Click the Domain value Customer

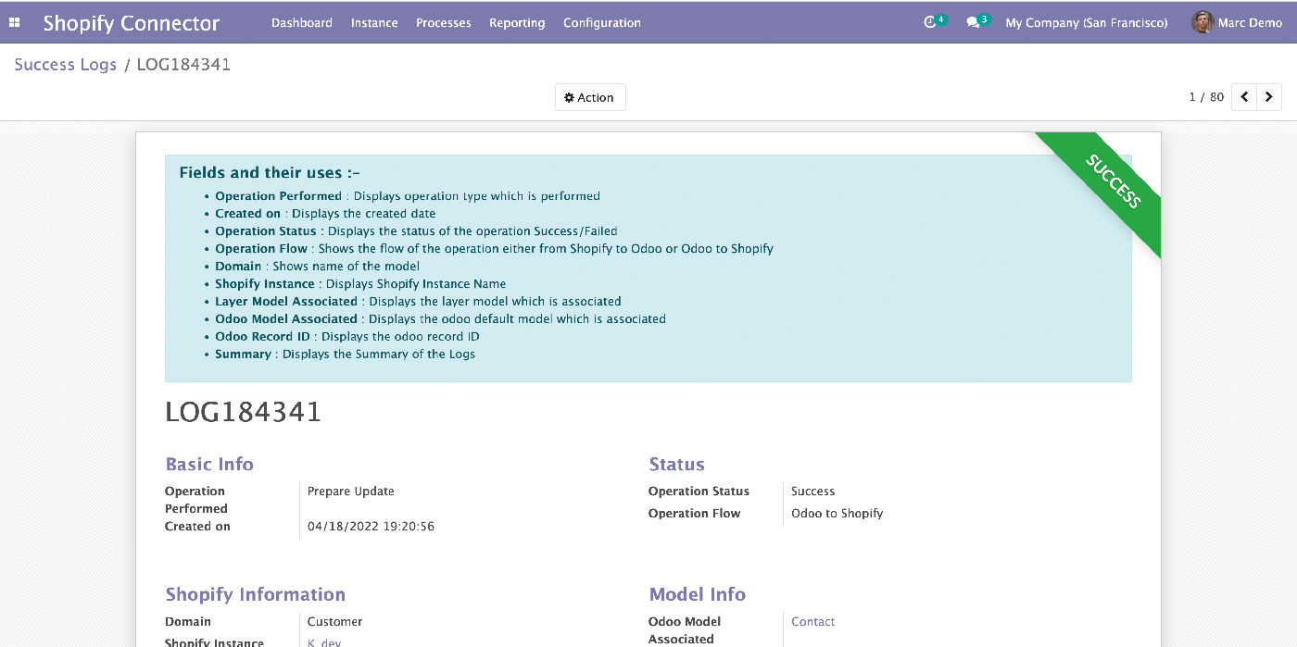point(334,622)
